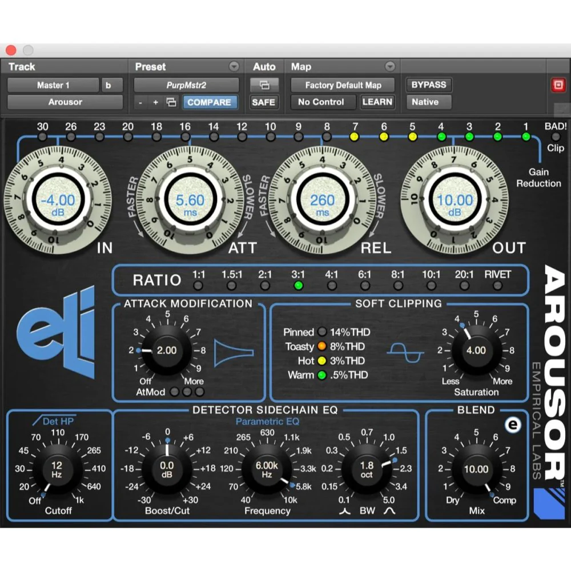Viewport: 571px width, 571px height.
Task: Open the Factory Default Map selector
Action: [343, 85]
